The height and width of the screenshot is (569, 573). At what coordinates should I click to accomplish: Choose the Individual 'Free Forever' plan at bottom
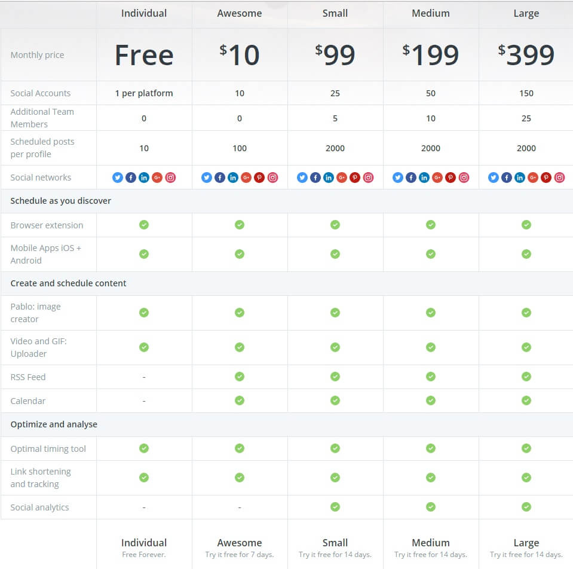coord(144,547)
